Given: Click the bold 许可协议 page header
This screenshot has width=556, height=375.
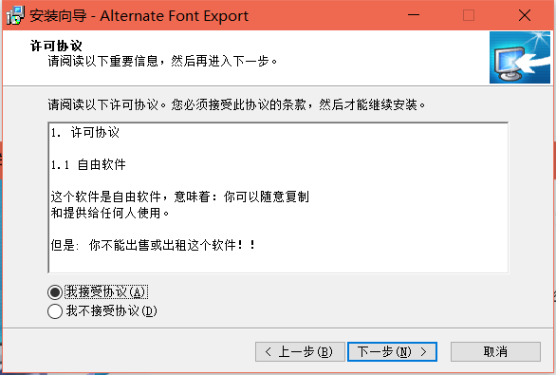Looking at the screenshot, I should 56,46.
